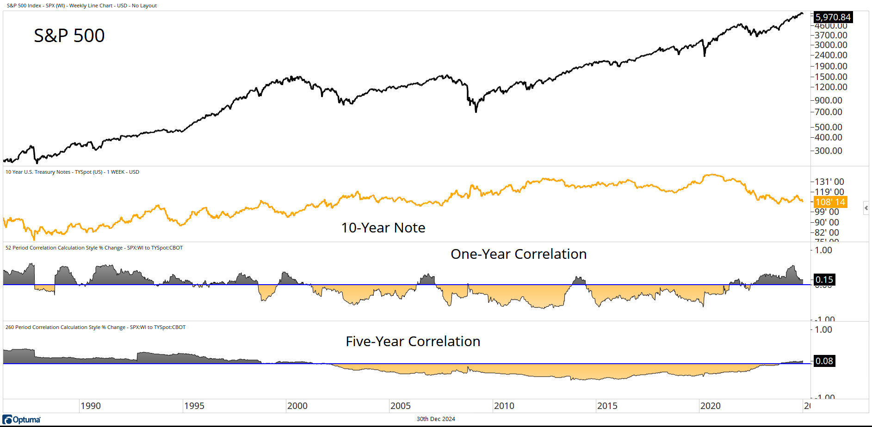Click the 2020 label on the time axis

(711, 406)
